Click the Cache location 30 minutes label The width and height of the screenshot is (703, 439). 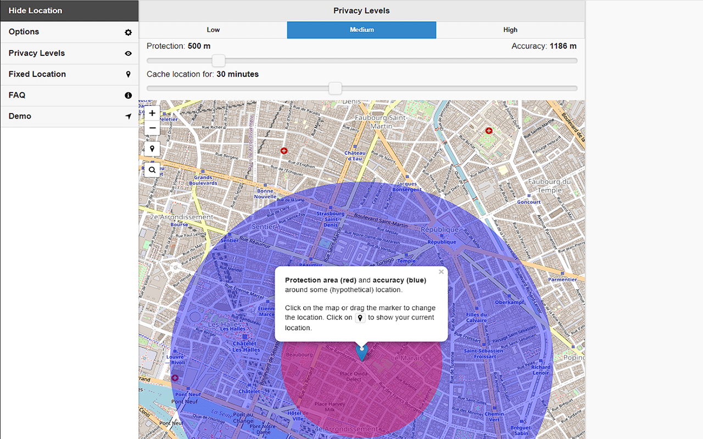tap(203, 74)
